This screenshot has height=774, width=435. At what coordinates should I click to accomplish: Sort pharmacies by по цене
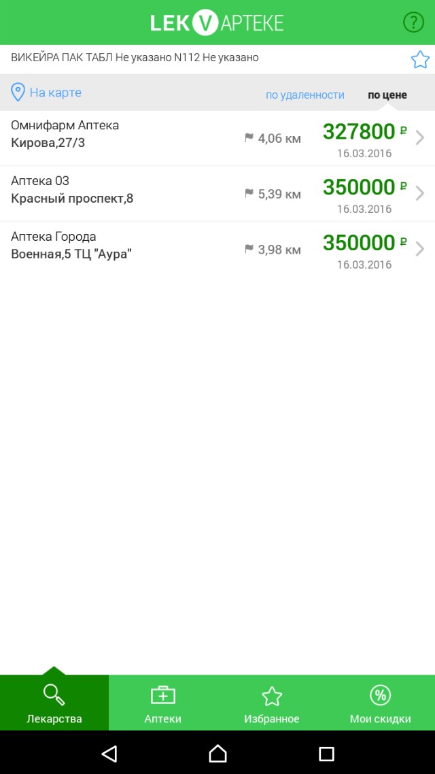point(387,95)
